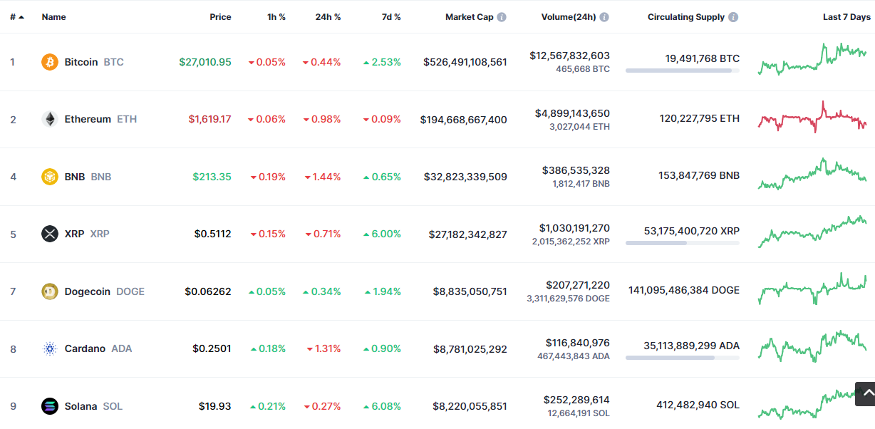Sort the table by Name header
This screenshot has height=429, width=875.
[x=53, y=17]
